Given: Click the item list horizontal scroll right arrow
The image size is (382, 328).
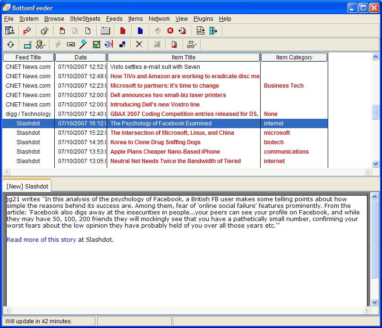Looking at the screenshot, I should coord(367,172).
